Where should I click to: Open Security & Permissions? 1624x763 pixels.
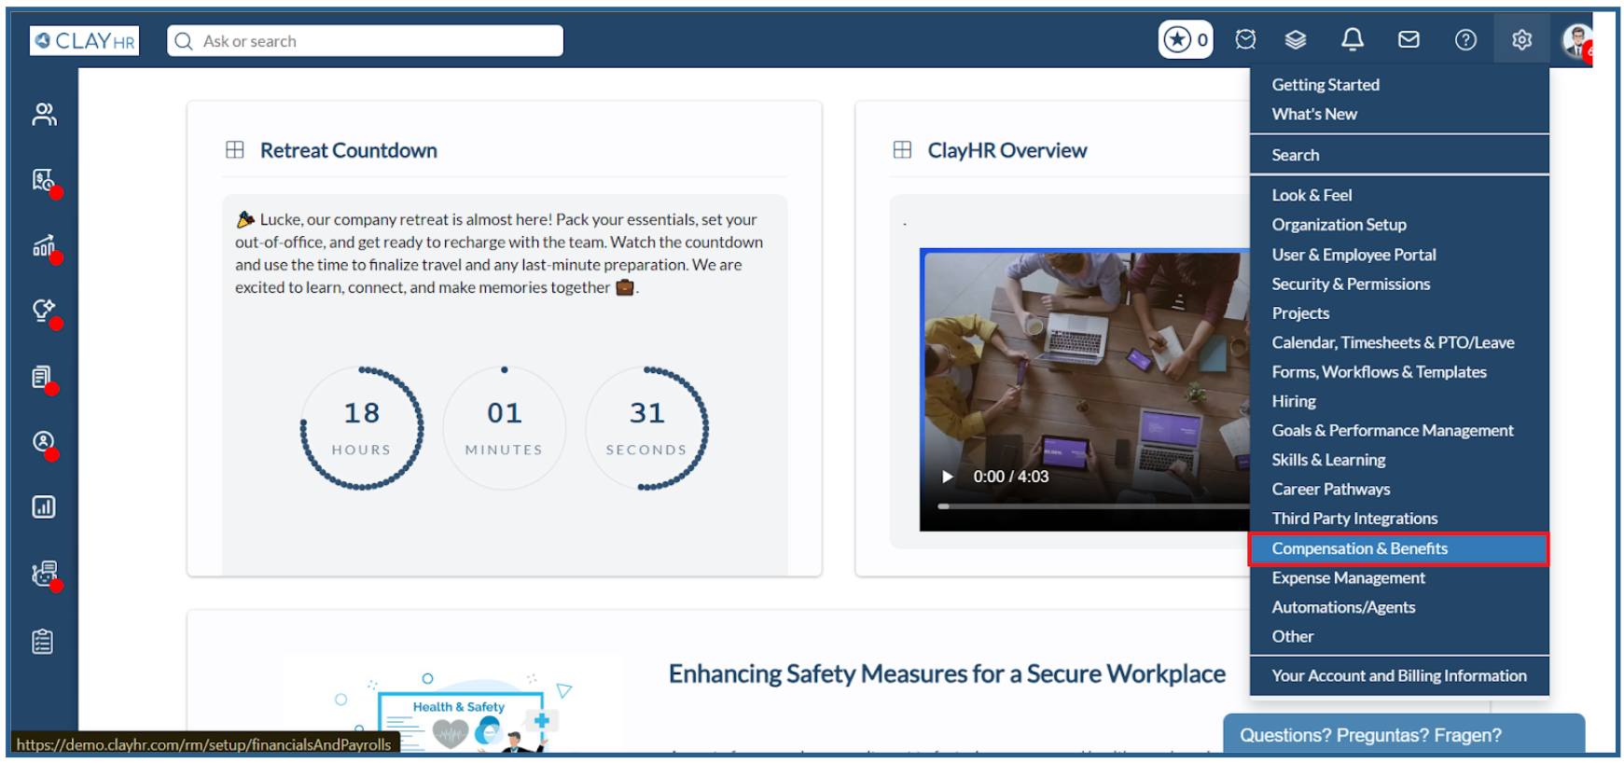coord(1351,284)
